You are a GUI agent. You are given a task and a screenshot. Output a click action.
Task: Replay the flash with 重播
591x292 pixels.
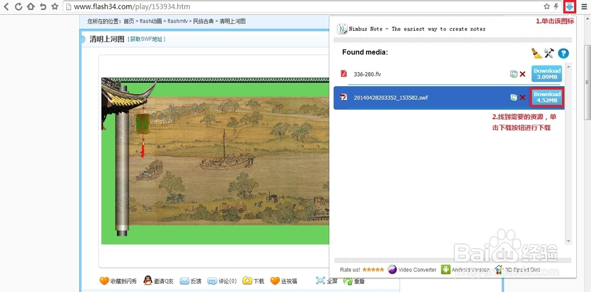[354, 281]
